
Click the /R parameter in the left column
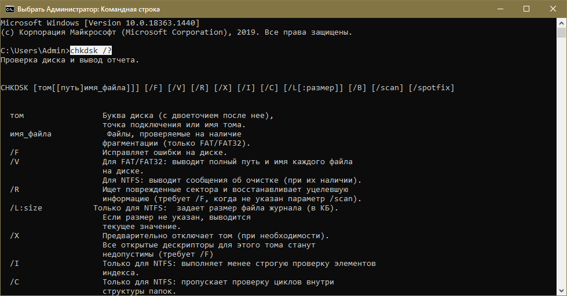click(x=15, y=190)
